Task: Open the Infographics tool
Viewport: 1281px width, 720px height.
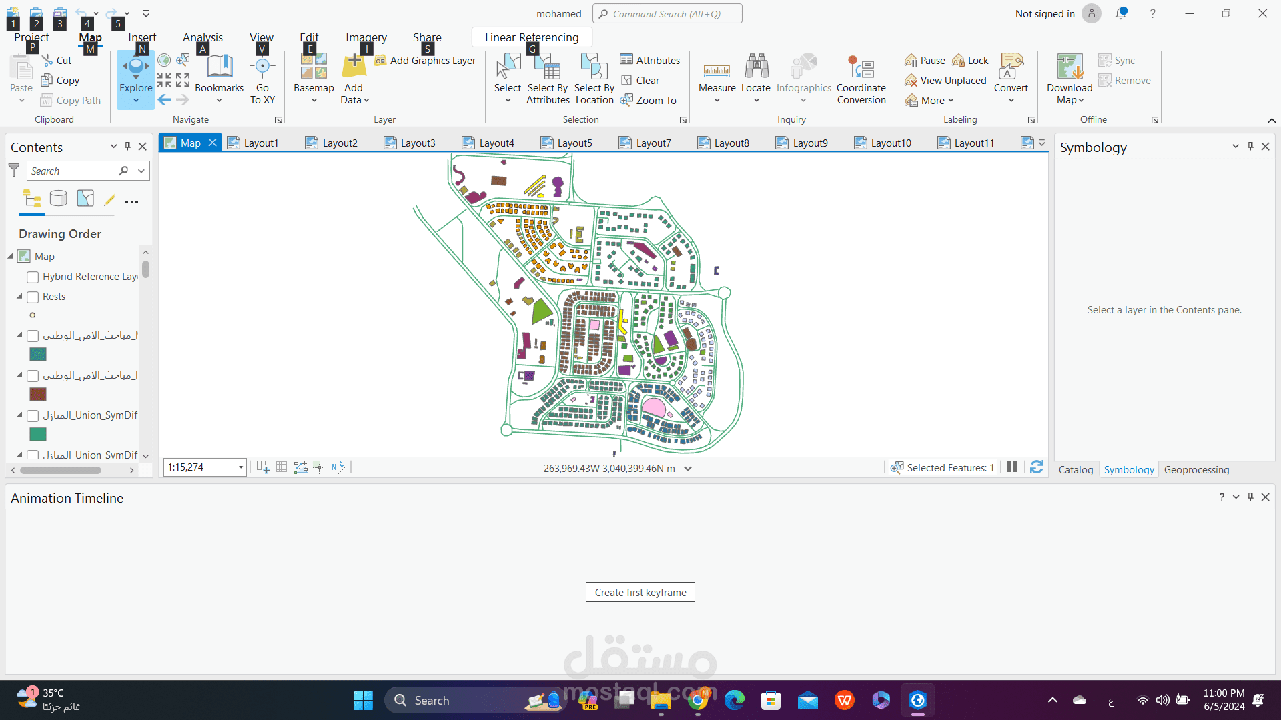Action: [x=803, y=77]
